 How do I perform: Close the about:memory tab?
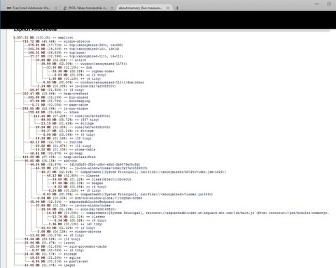[168, 8]
